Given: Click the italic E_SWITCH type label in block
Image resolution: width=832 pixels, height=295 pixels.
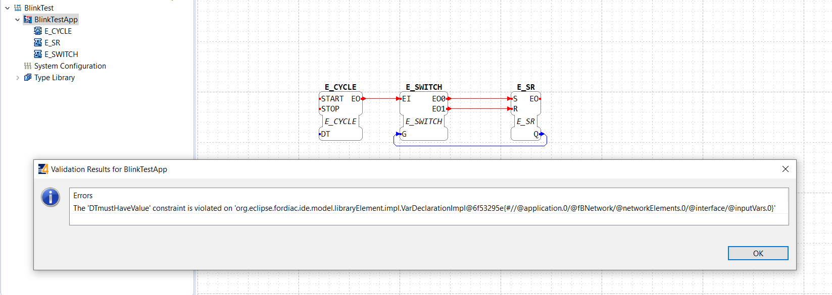Looking at the screenshot, I should [424, 122].
